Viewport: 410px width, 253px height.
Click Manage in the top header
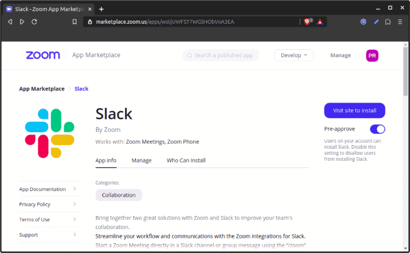tap(340, 55)
